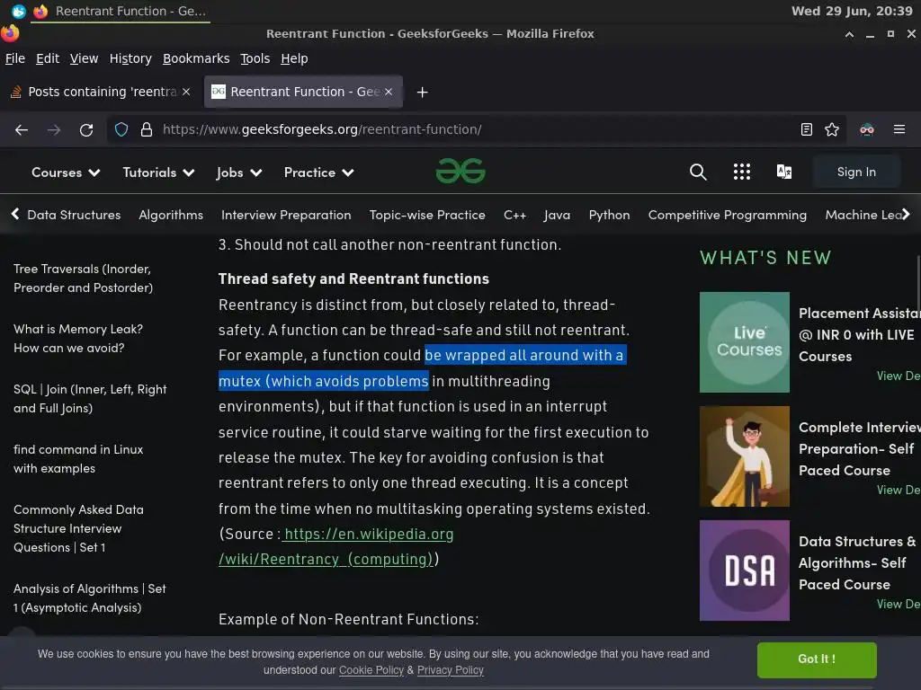Open Topic-wise Practice link
The image size is (921, 690).
[427, 215]
